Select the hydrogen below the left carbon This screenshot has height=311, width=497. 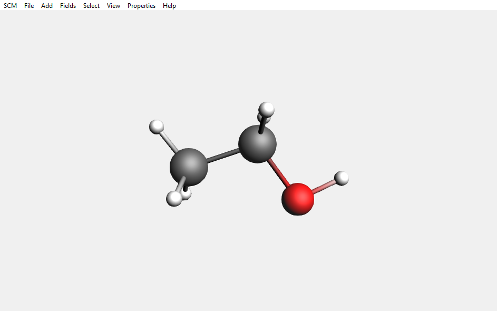[x=186, y=194]
